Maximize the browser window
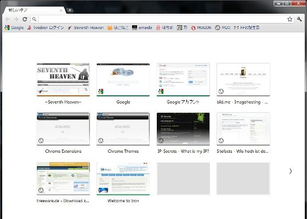Screen dimensions: 307x219 [x=287, y=3]
